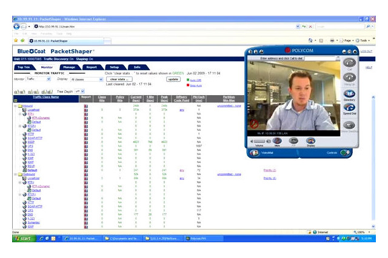The width and height of the screenshot is (388, 258).
Task: Adjust the Polycom volume slider
Action: tap(259, 141)
